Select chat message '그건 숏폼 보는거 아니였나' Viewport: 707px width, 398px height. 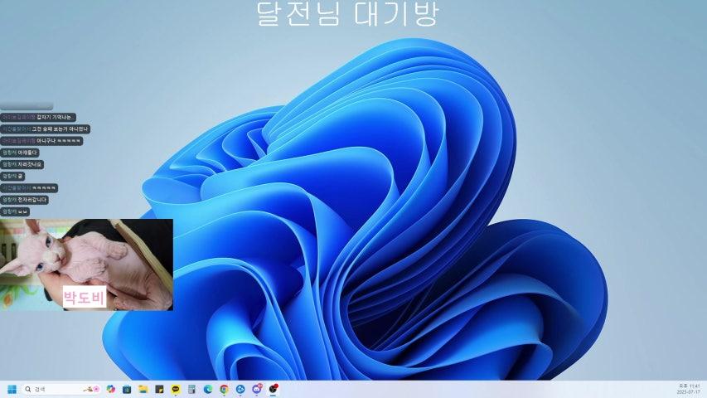coord(45,129)
